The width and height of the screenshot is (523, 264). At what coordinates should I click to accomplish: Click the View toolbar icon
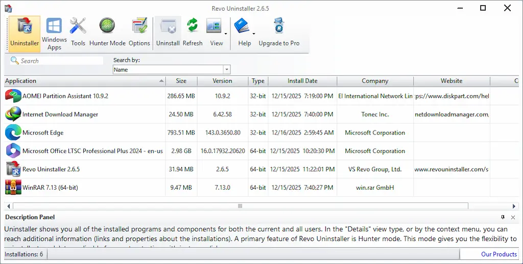[214, 26]
